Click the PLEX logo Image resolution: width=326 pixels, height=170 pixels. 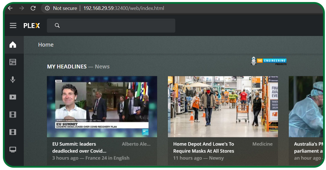point(32,25)
